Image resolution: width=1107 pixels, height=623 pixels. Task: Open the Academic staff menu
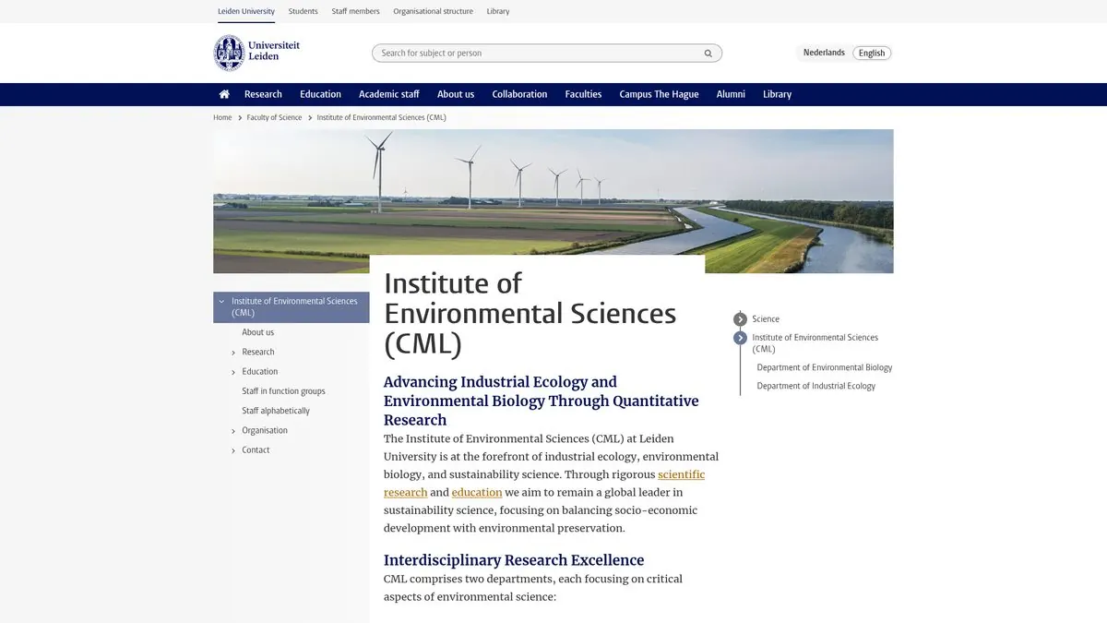(x=389, y=94)
